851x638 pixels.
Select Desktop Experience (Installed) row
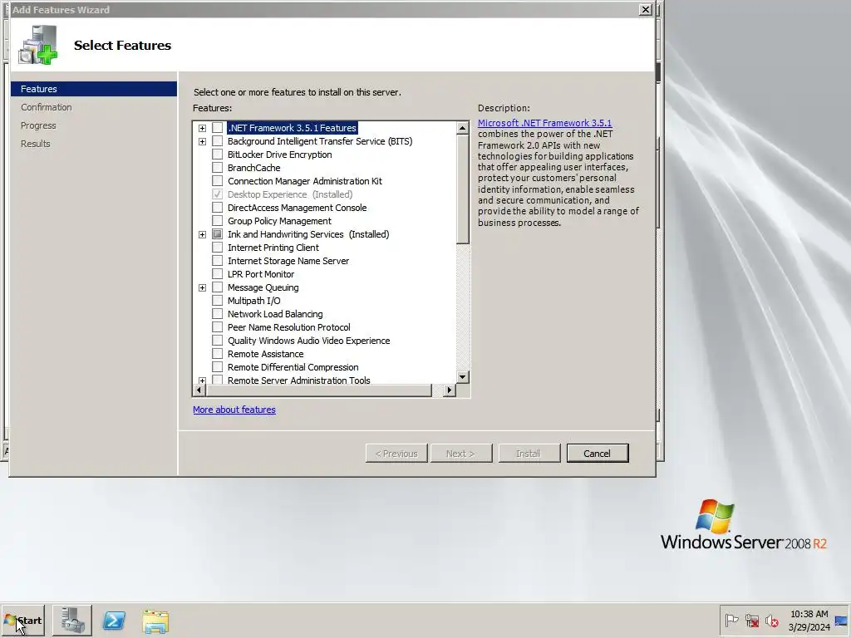[290, 194]
